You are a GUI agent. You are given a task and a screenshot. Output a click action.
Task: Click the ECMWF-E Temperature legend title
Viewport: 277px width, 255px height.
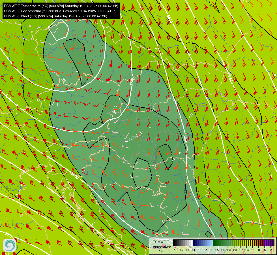click(x=161, y=244)
